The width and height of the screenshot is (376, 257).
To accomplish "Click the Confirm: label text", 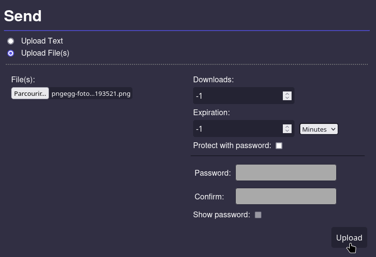I will (209, 197).
